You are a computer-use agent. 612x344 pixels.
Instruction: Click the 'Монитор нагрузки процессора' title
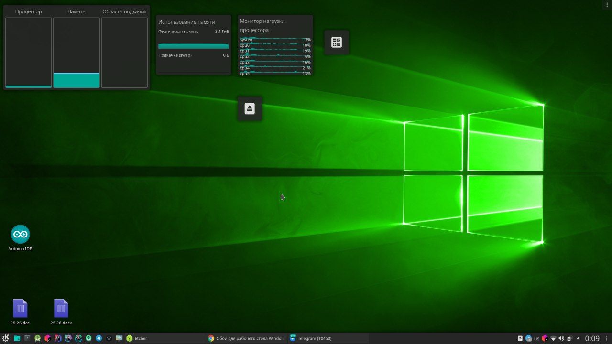(x=262, y=25)
